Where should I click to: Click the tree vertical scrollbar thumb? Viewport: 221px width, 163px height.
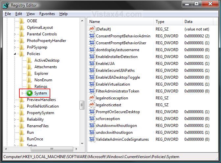pyautogui.click(x=82, y=105)
